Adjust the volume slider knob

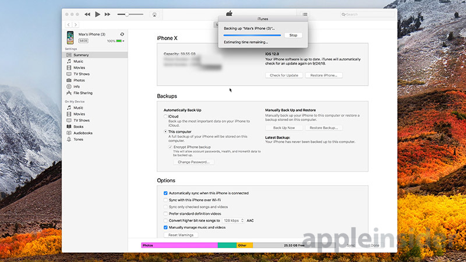point(127,14)
